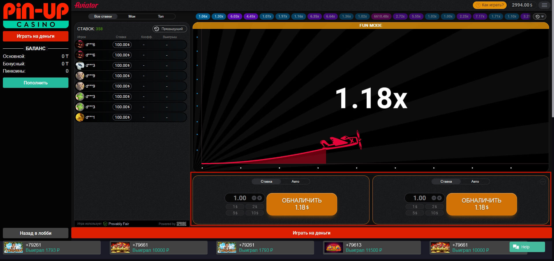Click the Provably Fair shield icon
Image resolution: width=554 pixels, height=261 pixels.
point(105,224)
